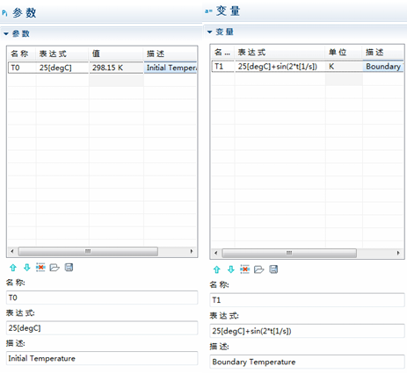Click parameters table horizontal scrollbar thumb

coord(88,251)
